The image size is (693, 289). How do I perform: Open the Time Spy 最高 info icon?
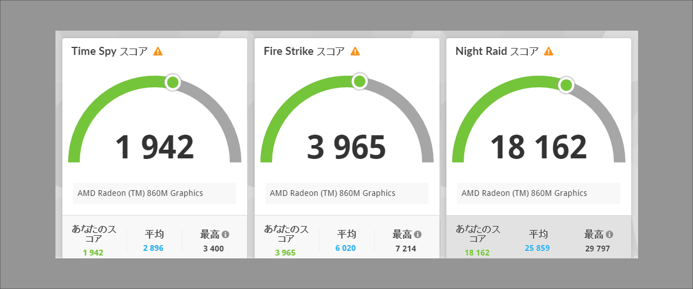pos(225,235)
